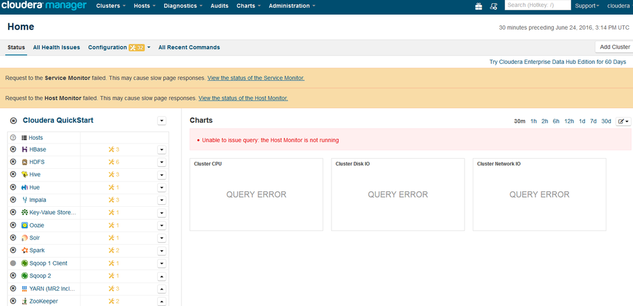The width and height of the screenshot is (633, 306).
Task: Click the Oozie service icon
Action: pos(25,225)
